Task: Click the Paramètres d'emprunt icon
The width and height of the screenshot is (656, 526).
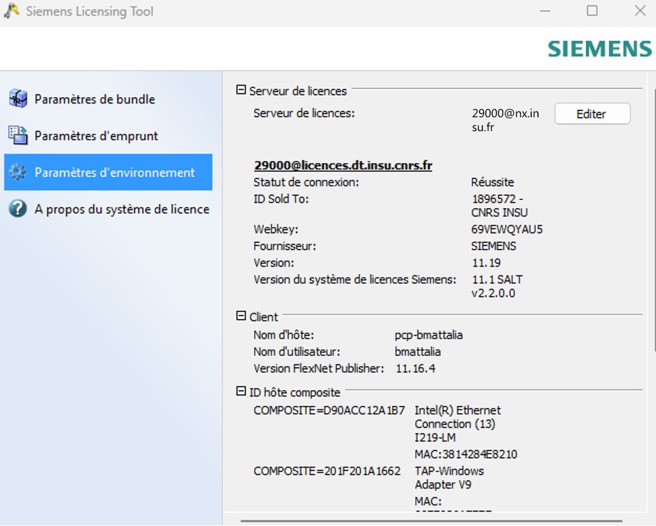Action: click(x=18, y=135)
